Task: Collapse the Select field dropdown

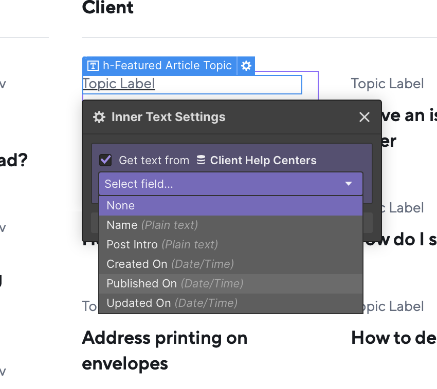Action: click(x=231, y=184)
